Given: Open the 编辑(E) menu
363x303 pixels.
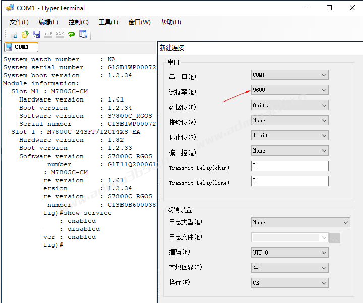Looking at the screenshot, I should (48, 22).
